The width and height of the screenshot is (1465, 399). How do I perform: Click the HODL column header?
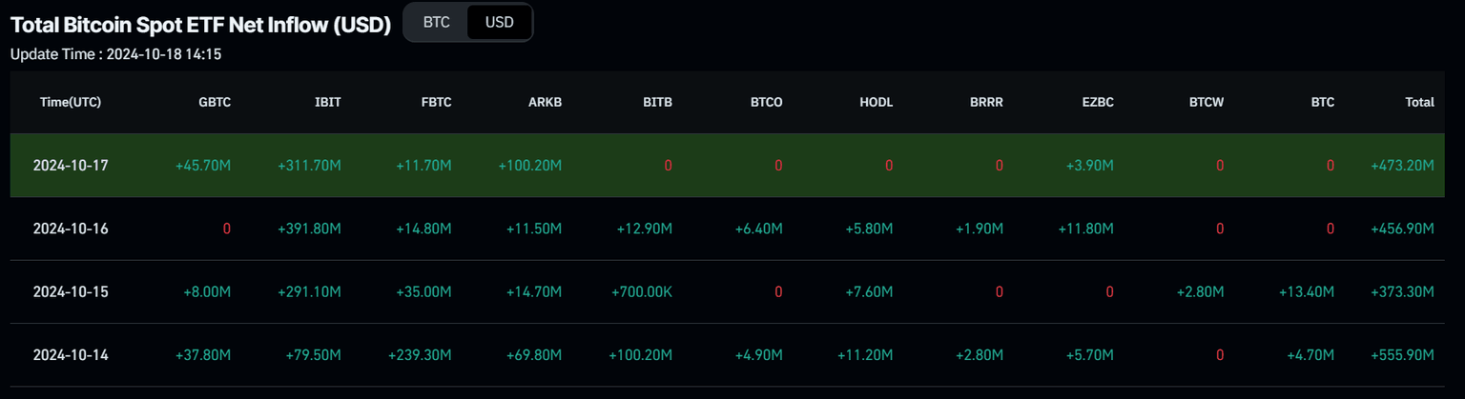click(877, 102)
